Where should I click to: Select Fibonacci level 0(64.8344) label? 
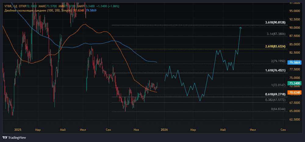click(x=278, y=109)
